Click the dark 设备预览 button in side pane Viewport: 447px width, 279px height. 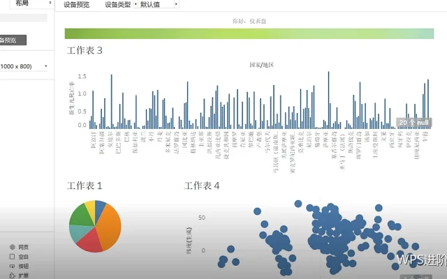pos(13,40)
